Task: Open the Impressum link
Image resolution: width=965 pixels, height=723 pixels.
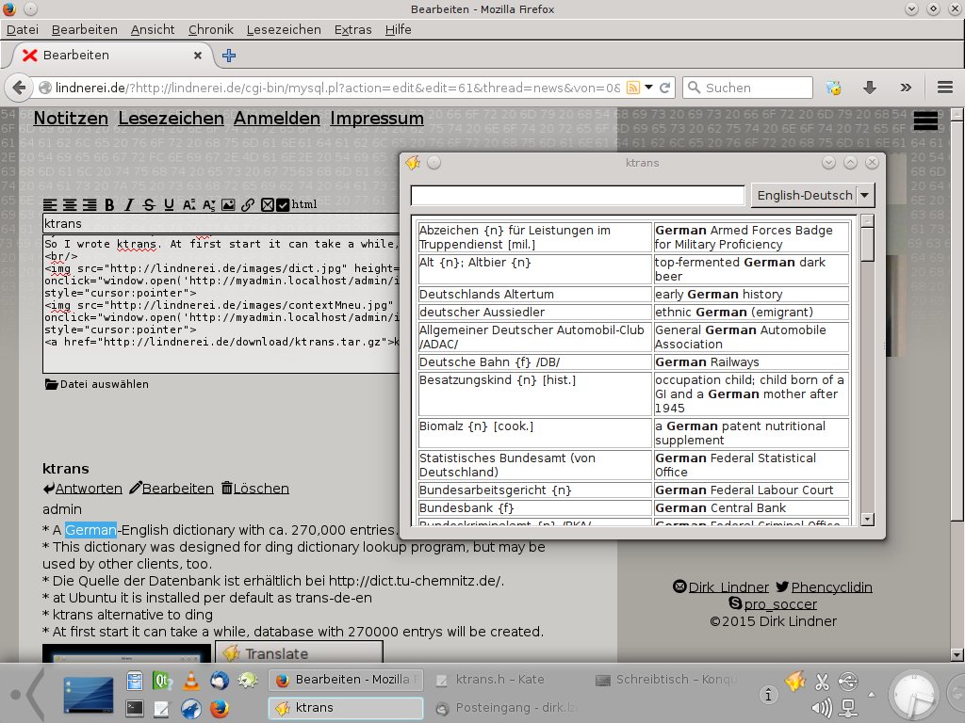Action: pos(377,118)
